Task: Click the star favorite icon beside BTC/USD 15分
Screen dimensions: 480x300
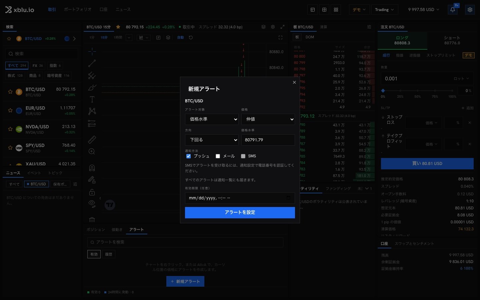Action: tap(118, 27)
